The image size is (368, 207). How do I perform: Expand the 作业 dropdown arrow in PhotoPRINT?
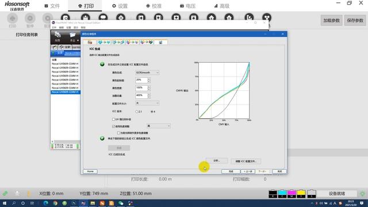[78, 41]
